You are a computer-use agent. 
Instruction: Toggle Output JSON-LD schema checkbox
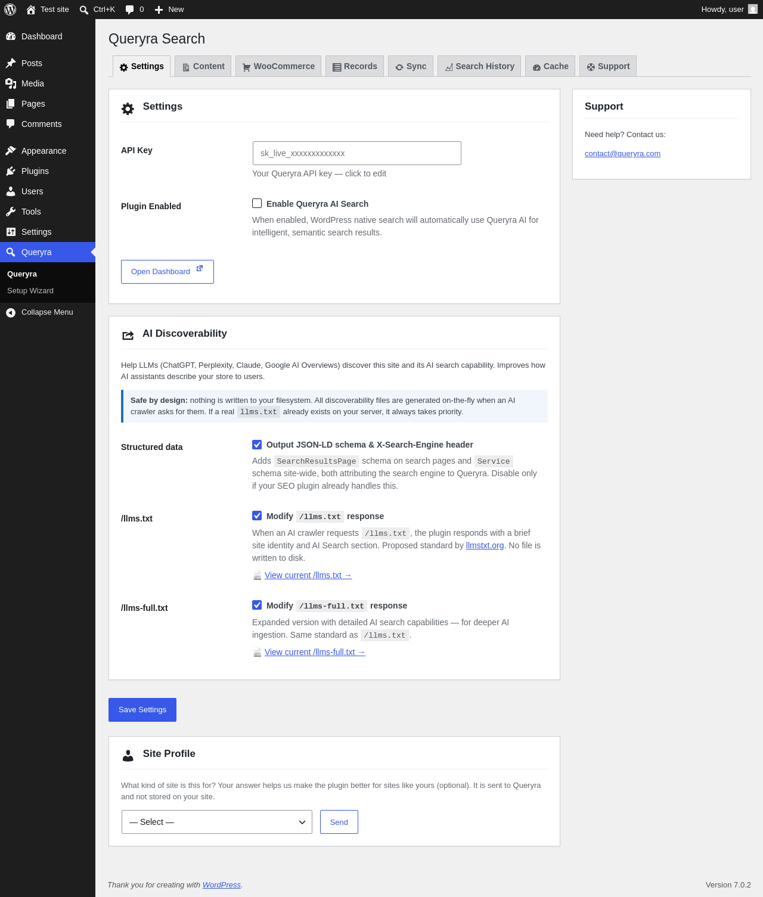tap(257, 444)
